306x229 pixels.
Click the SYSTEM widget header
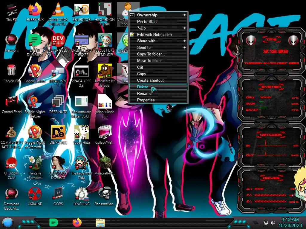(271, 87)
